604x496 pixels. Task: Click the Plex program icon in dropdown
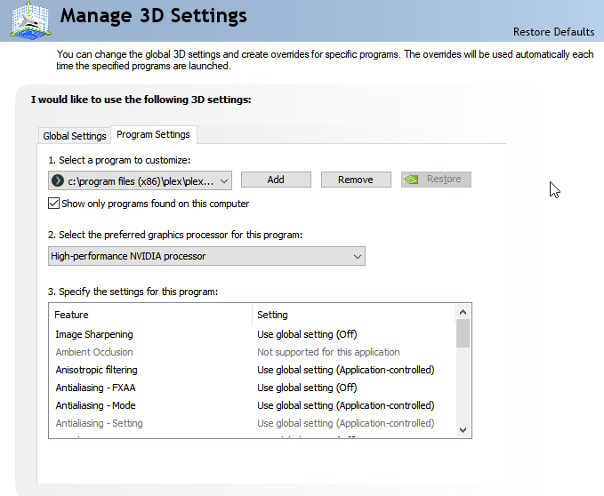point(58,180)
